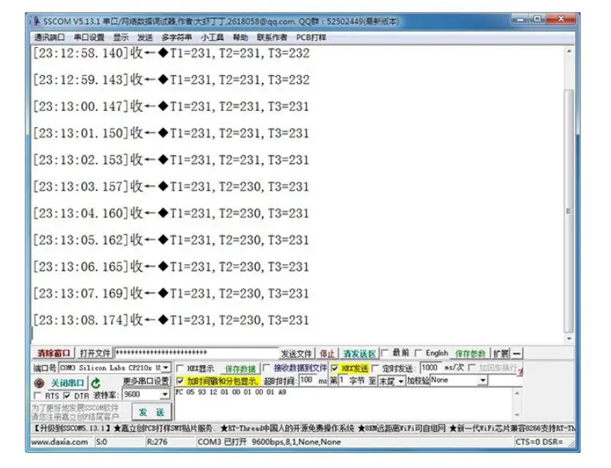Uncheck the HEX发送 checkbox
611x468 pixels.
pyautogui.click(x=335, y=368)
